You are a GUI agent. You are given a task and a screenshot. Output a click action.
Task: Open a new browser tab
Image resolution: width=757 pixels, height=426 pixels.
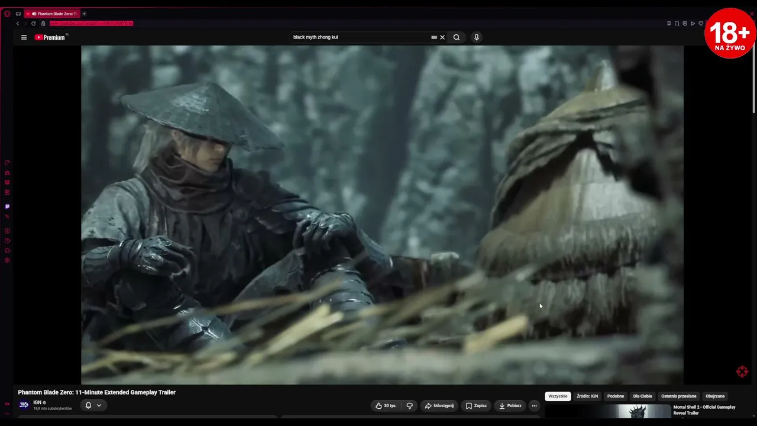pyautogui.click(x=84, y=14)
